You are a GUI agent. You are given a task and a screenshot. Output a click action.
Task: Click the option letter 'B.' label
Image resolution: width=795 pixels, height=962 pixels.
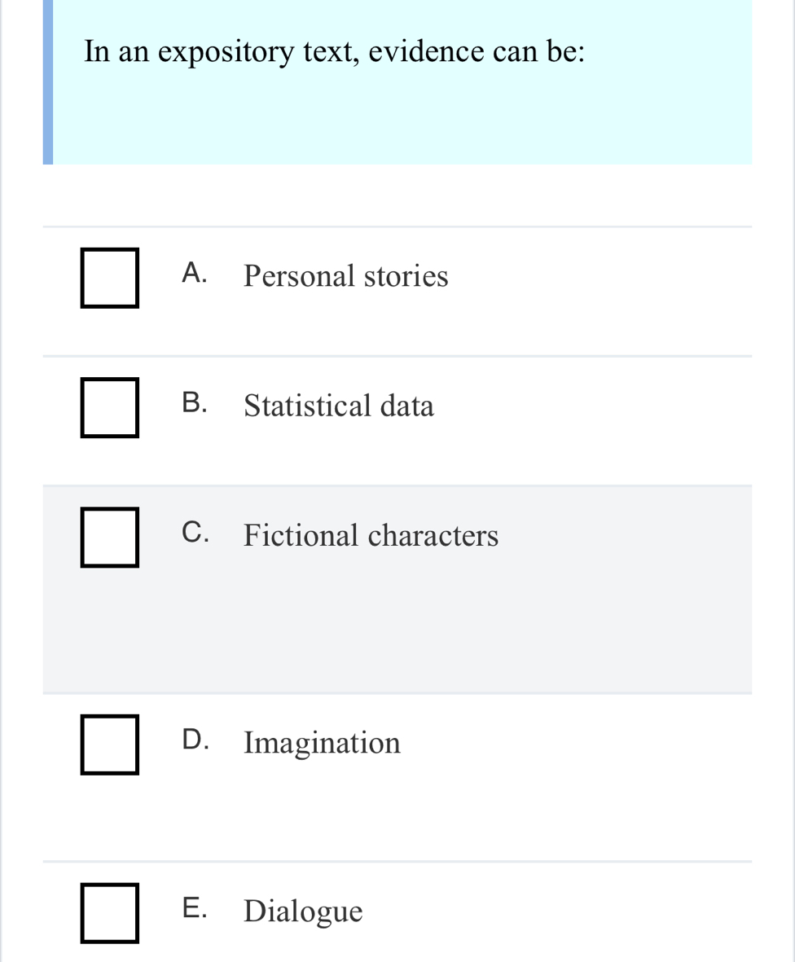pos(195,403)
